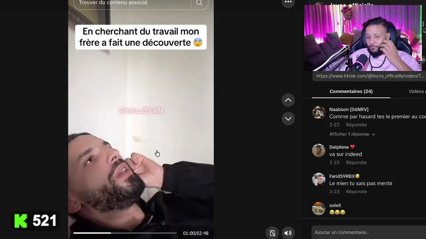Reply to Delphine's comment via Répondre
Screen dimensions: 426x239
pos(356,162)
